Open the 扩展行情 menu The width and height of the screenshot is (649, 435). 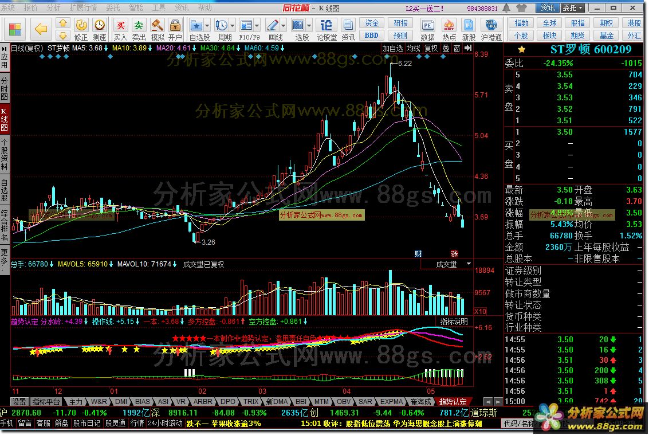[x=83, y=8]
